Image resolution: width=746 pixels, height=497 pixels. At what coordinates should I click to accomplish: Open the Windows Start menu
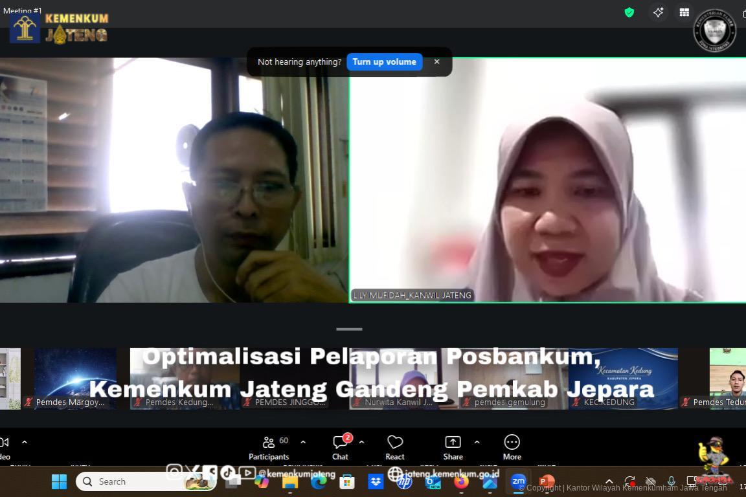[59, 481]
